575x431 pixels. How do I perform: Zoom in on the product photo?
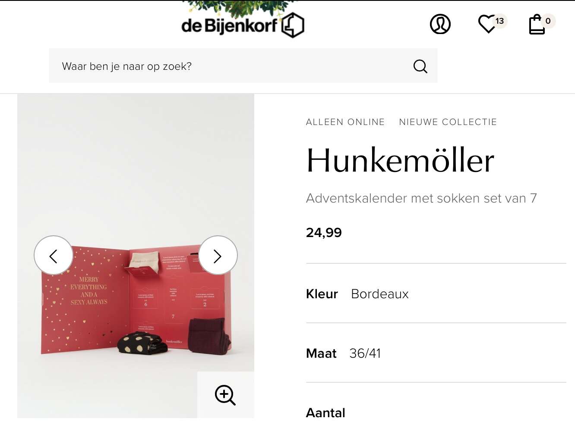tap(225, 395)
